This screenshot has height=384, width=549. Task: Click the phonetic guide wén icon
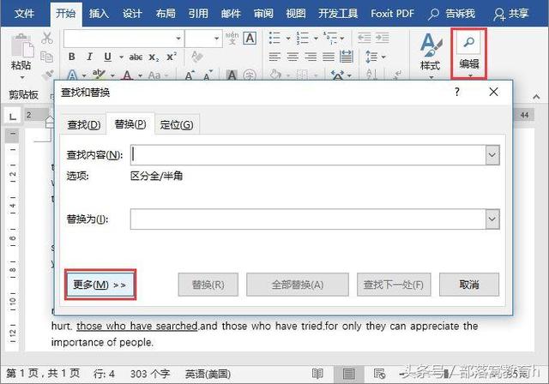tap(232, 38)
